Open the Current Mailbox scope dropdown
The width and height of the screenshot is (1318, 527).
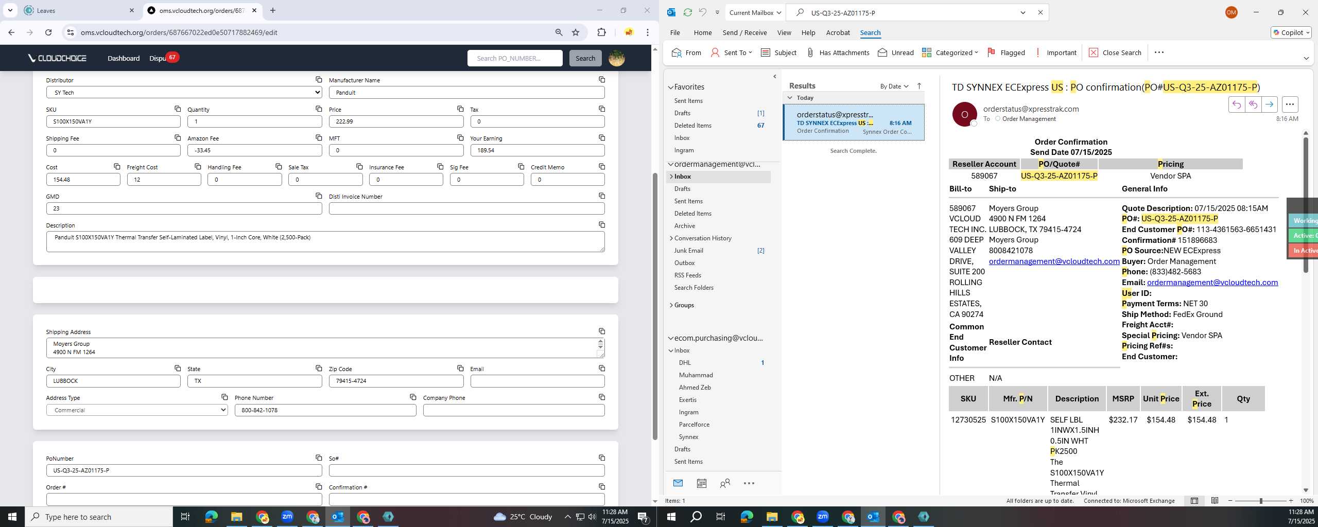(x=755, y=12)
